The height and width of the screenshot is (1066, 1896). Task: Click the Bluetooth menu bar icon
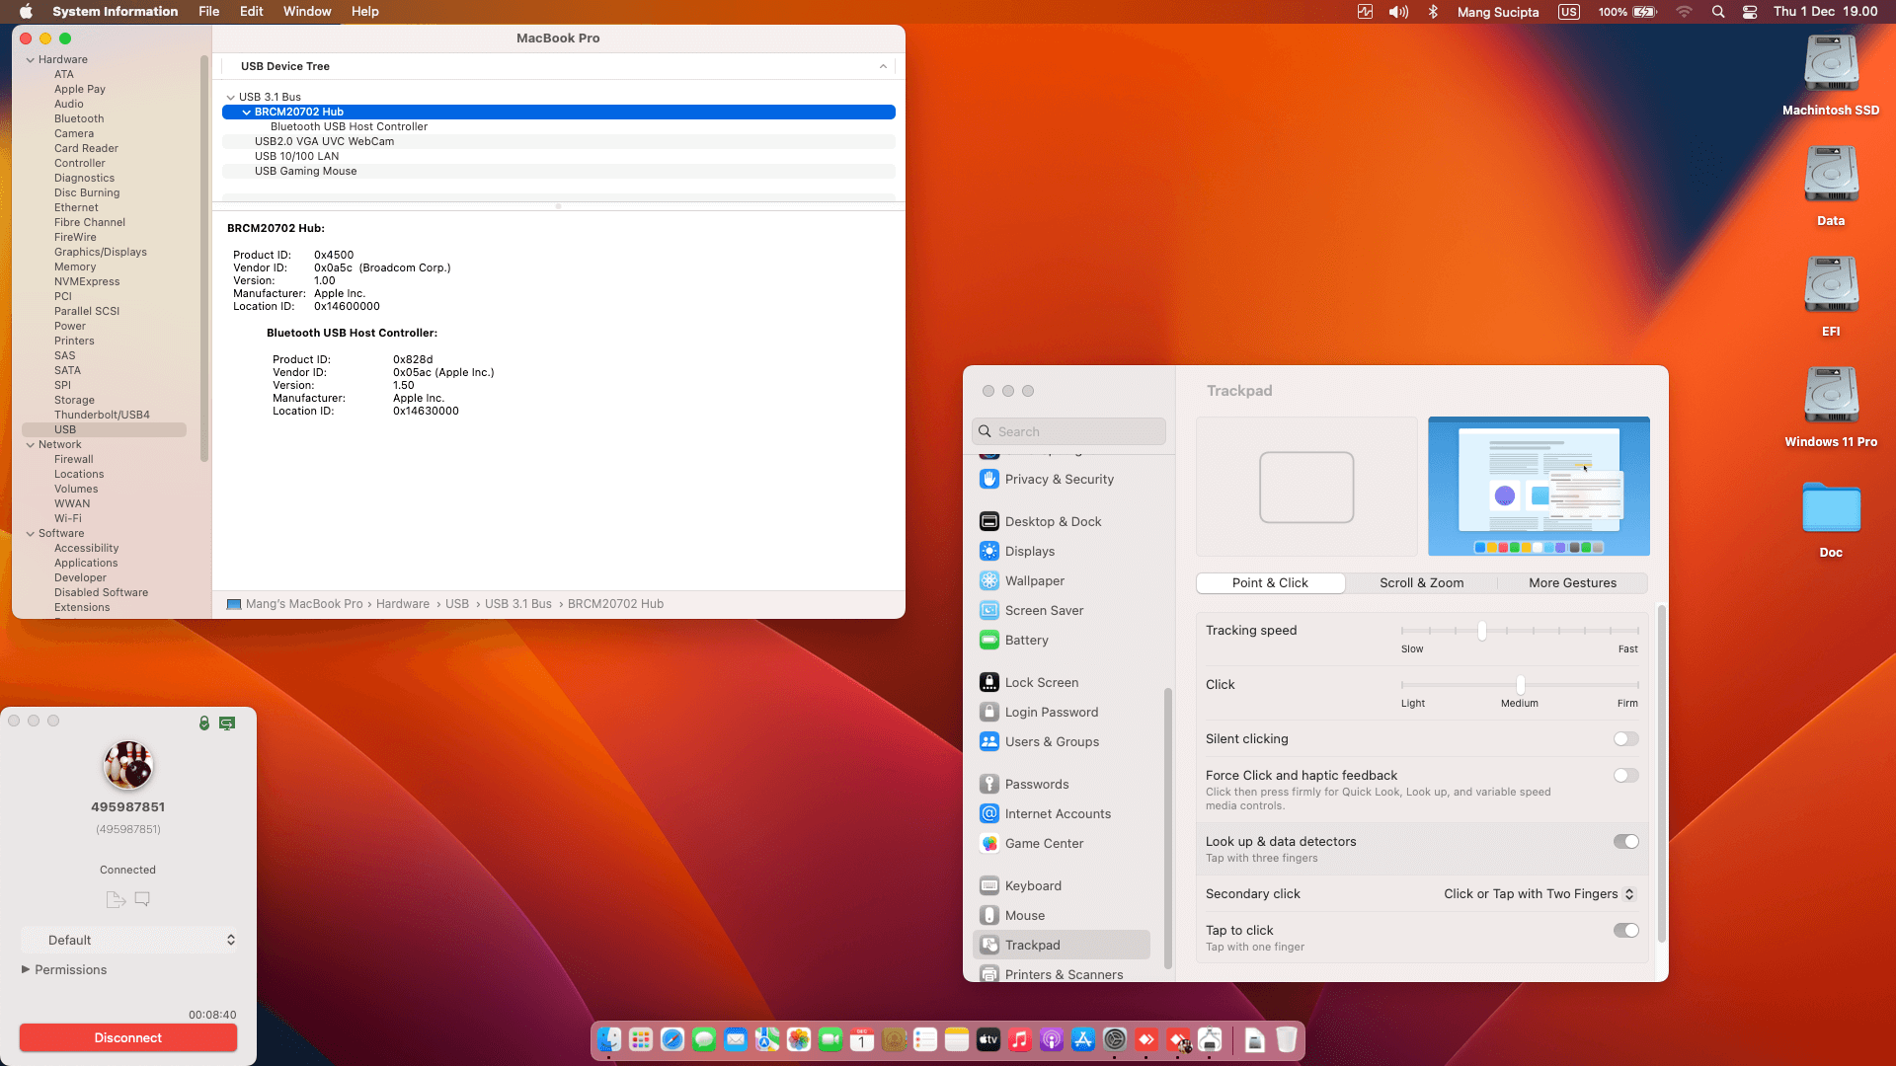point(1433,12)
